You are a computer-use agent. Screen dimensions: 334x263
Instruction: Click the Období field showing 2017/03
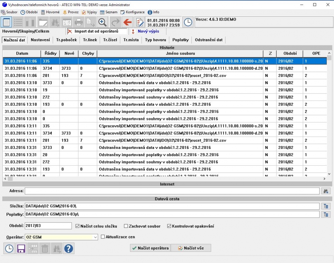(48, 226)
